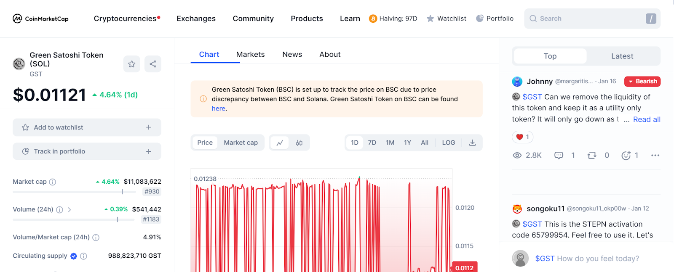Click plus on Add to watchlist

click(149, 127)
